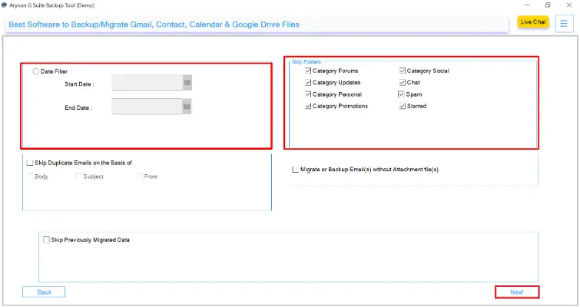This screenshot has width=580, height=307.
Task: Click the Best Software to Backup/Migrate heading
Action: pos(154,25)
